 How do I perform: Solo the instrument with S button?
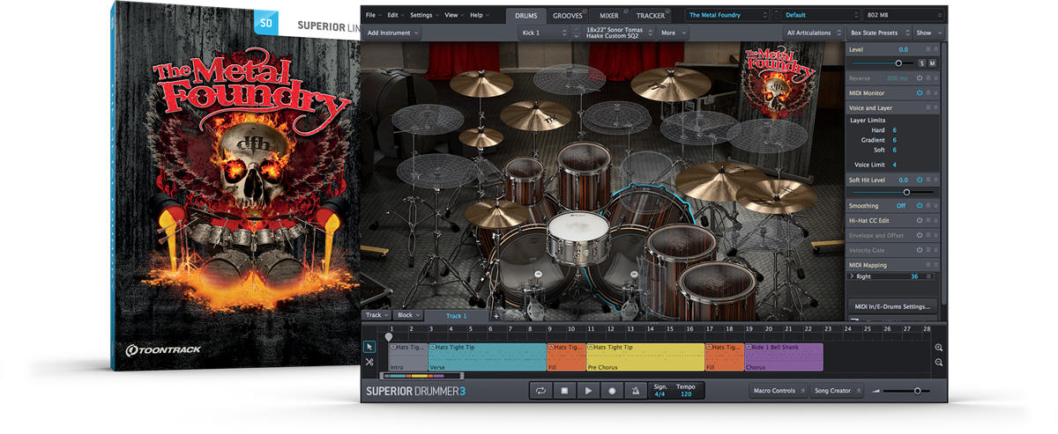click(x=922, y=63)
